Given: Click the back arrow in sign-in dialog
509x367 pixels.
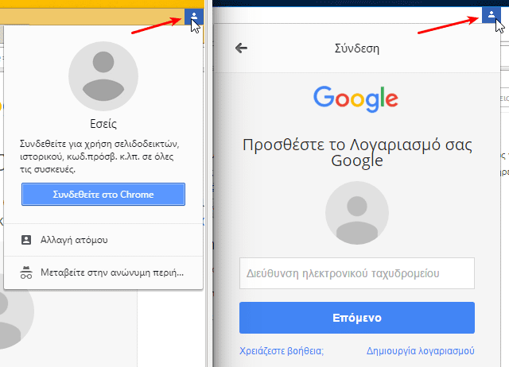Looking at the screenshot, I should 241,48.
